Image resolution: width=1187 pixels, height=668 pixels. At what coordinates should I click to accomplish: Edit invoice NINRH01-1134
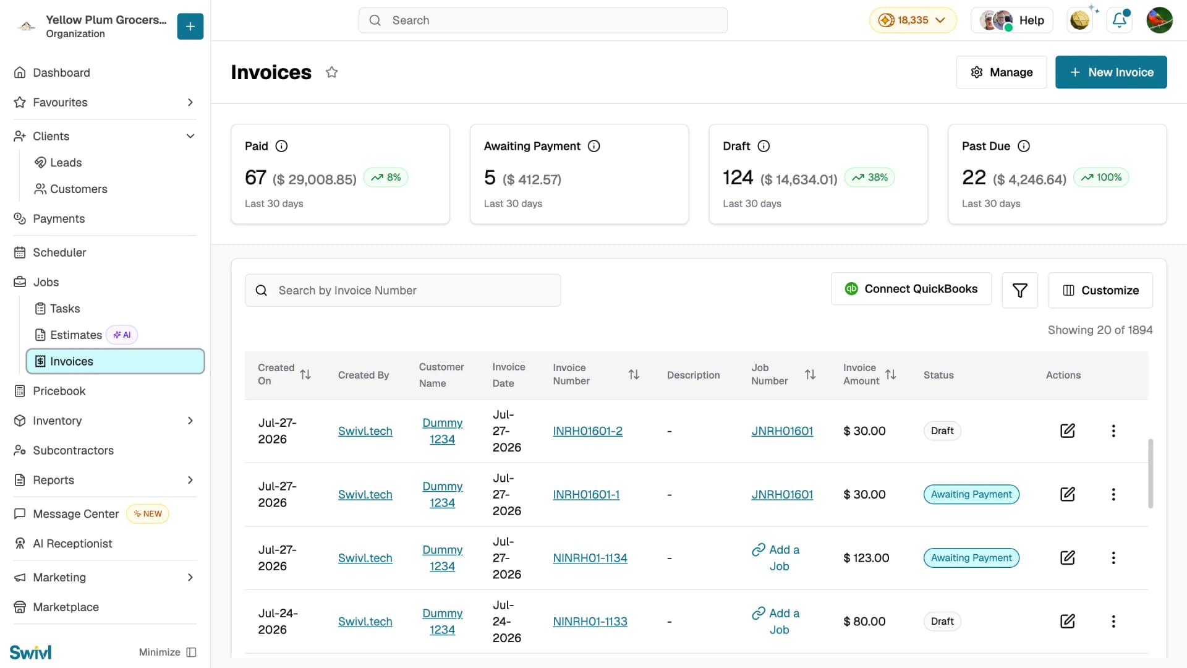(x=1067, y=558)
